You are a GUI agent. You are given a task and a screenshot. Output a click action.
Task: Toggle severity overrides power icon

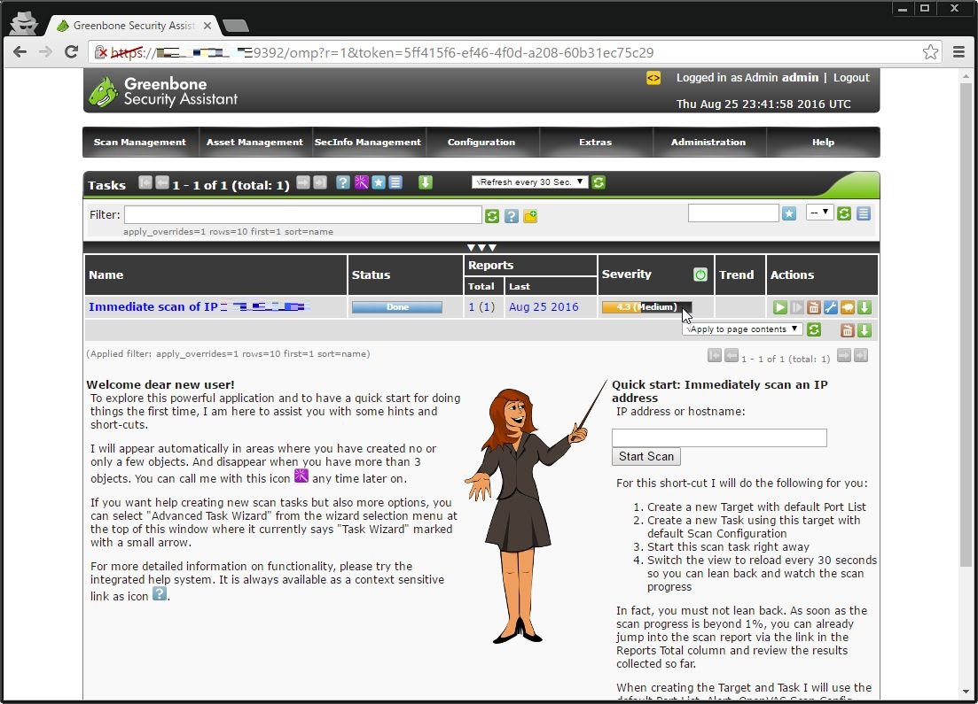(700, 275)
